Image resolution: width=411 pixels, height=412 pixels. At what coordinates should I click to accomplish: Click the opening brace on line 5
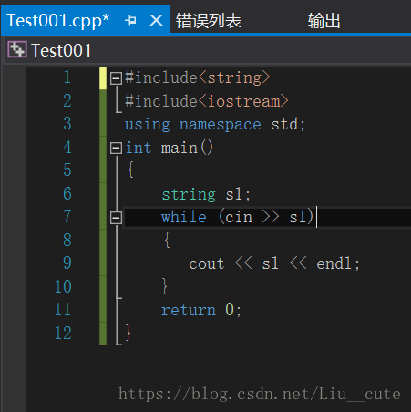(x=130, y=170)
